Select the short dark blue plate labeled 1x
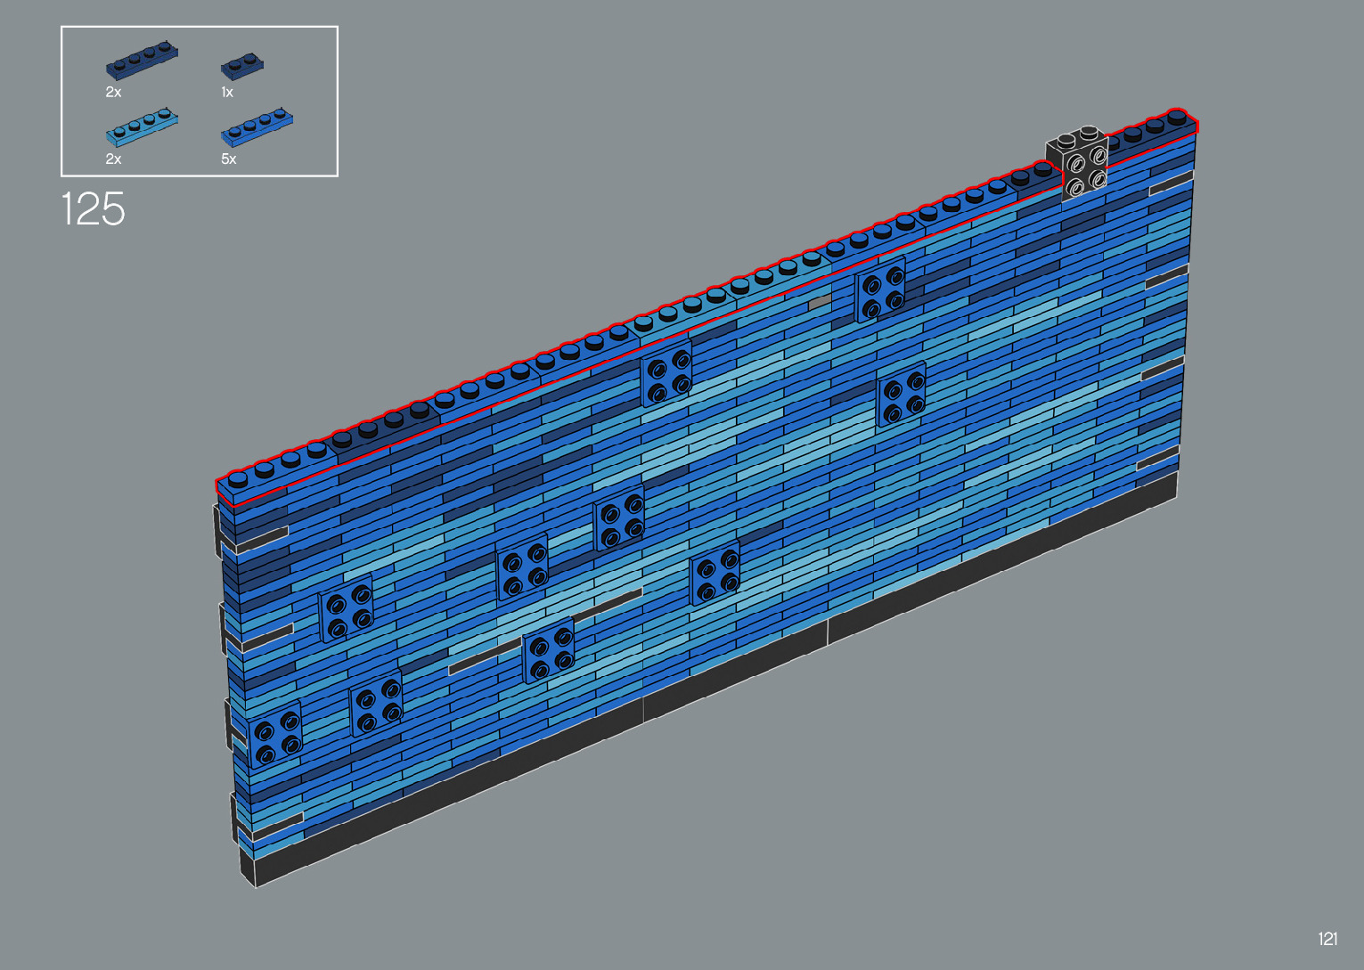The width and height of the screenshot is (1364, 970). click(x=241, y=66)
